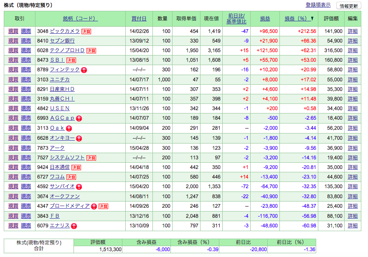Image resolution: width=368 pixels, height=257 pixels.
Task: Open 日産東HD stock link
Action: tap(62, 89)
